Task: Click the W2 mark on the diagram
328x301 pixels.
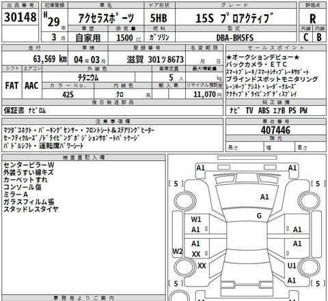Action: click(x=178, y=251)
